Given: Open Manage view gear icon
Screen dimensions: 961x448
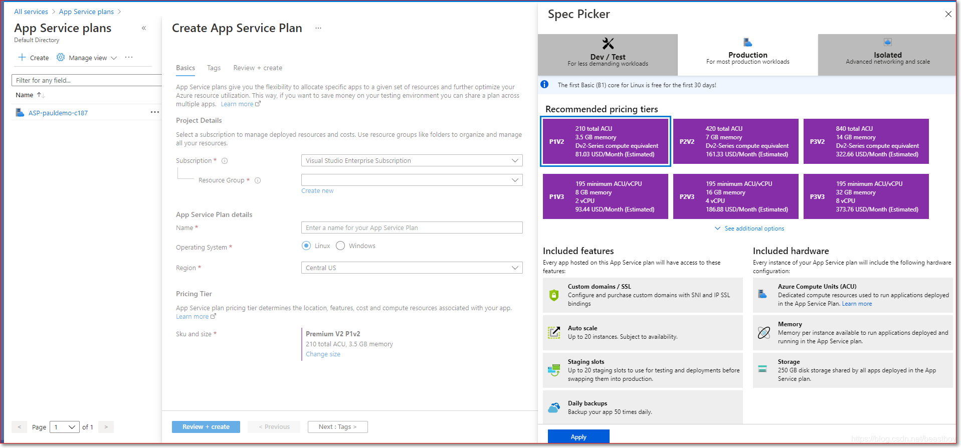Looking at the screenshot, I should [61, 58].
